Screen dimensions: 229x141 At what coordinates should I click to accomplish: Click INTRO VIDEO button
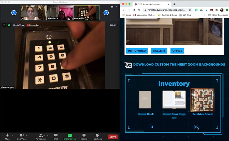pos(137,51)
